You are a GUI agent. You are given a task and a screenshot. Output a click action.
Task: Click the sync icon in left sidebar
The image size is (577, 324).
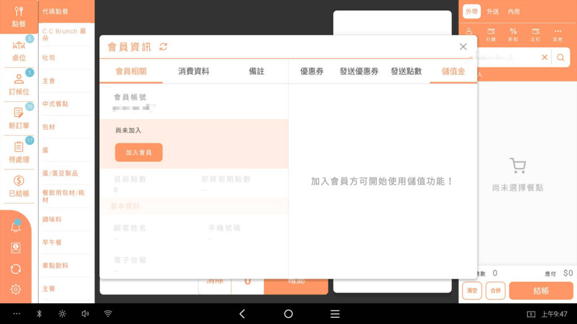16,269
